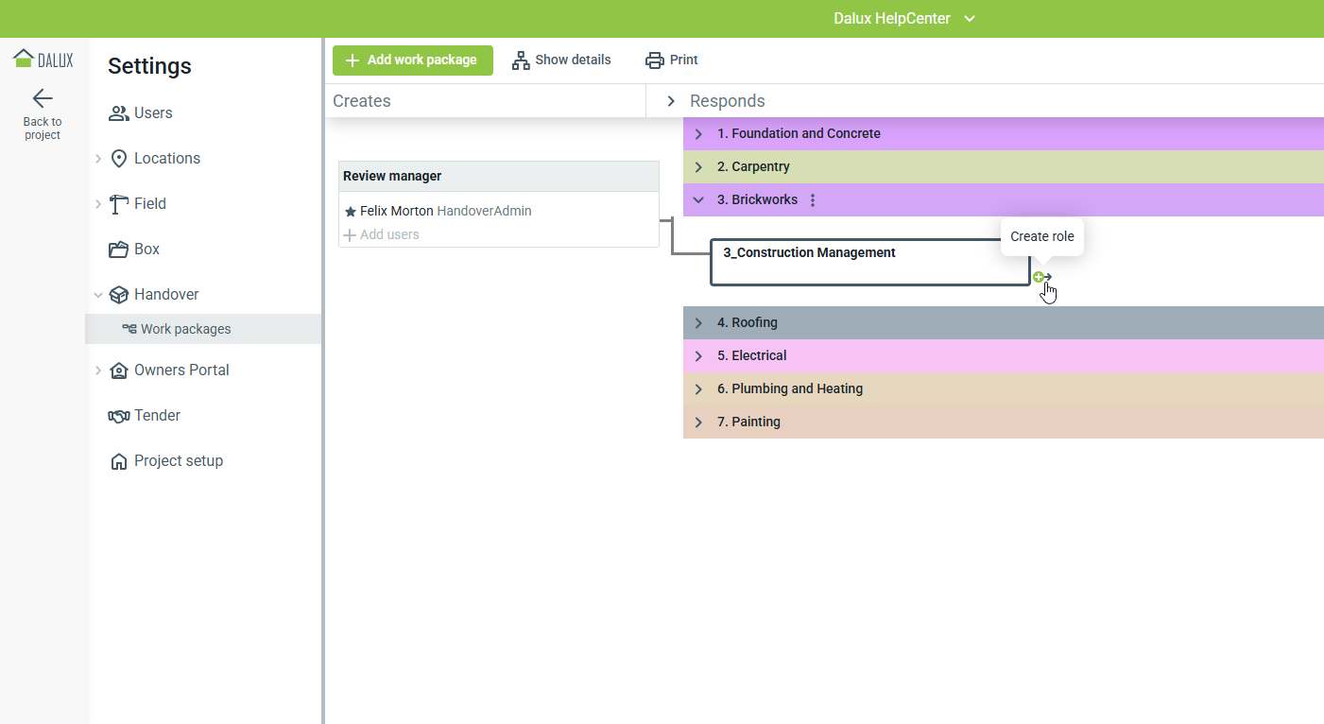Click the Print printer icon
This screenshot has width=1324, height=724.
tap(654, 60)
